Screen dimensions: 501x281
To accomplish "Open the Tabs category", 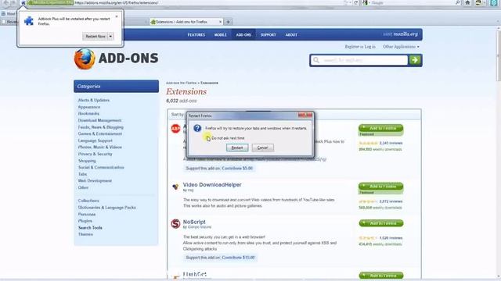I will tap(82, 174).
